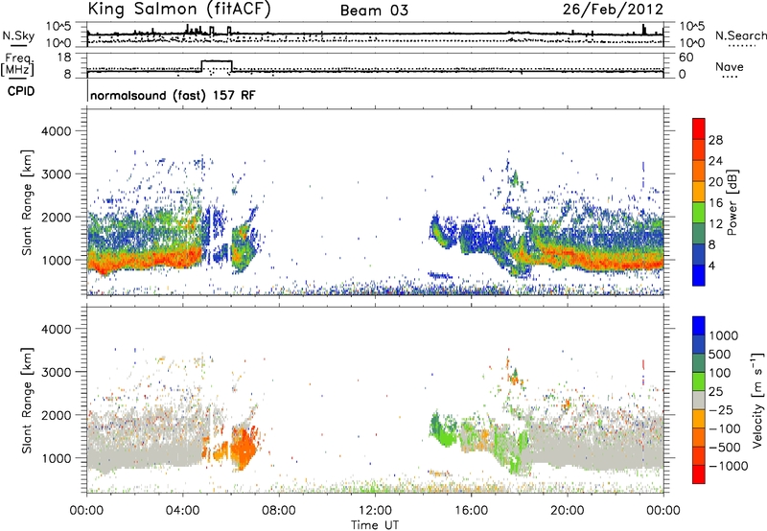Click the '28' value on Power scale
This screenshot has width=767, height=531.
point(715,140)
